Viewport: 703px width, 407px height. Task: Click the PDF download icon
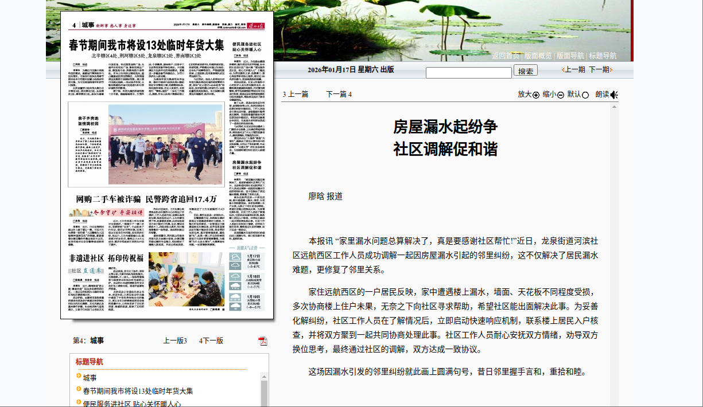click(263, 341)
